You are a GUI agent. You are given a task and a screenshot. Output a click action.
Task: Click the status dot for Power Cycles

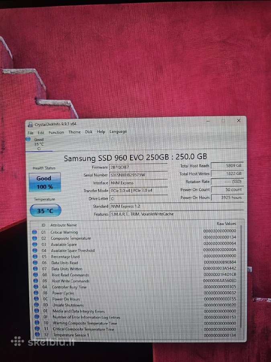(x=36, y=293)
